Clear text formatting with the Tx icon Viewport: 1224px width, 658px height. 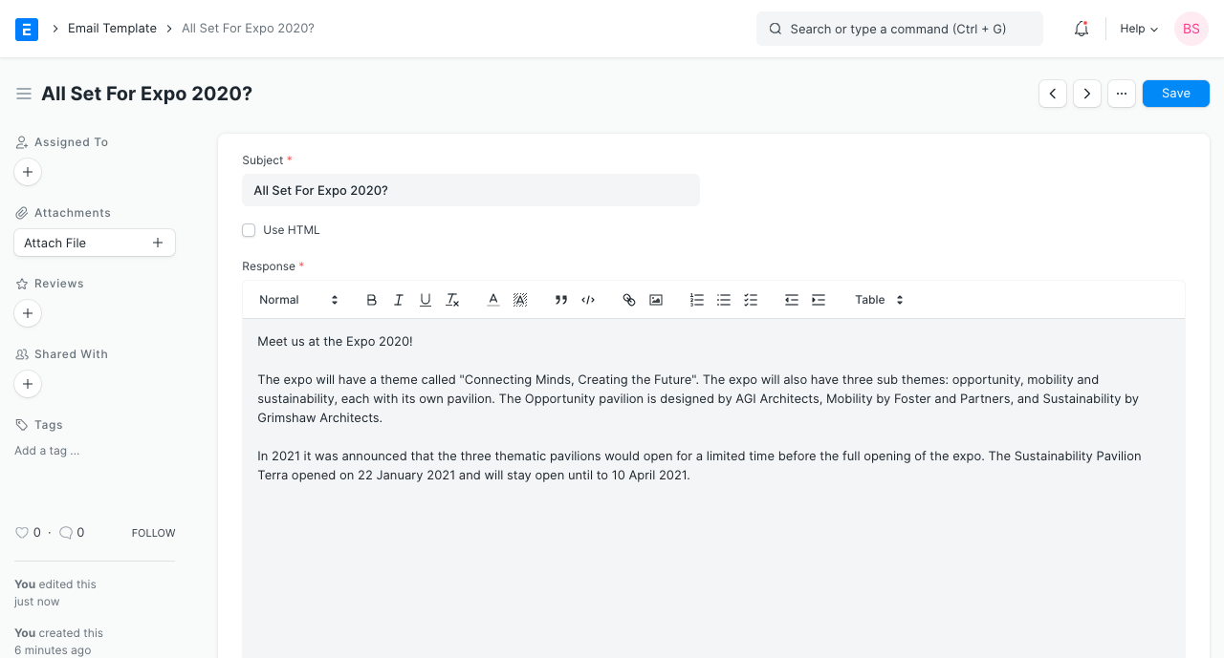(x=451, y=299)
